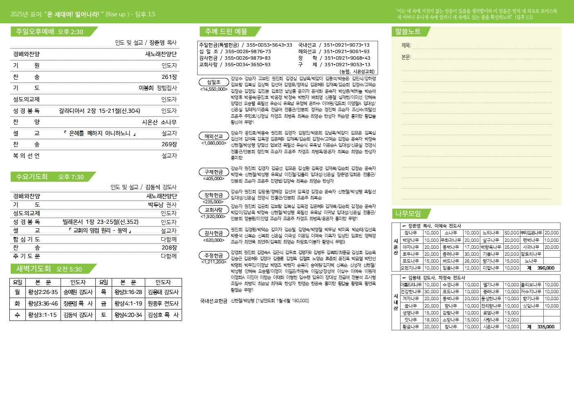The height and width of the screenshot is (405, 574).
Task: Click the '무화과나무' cell
Action: tap(451, 240)
